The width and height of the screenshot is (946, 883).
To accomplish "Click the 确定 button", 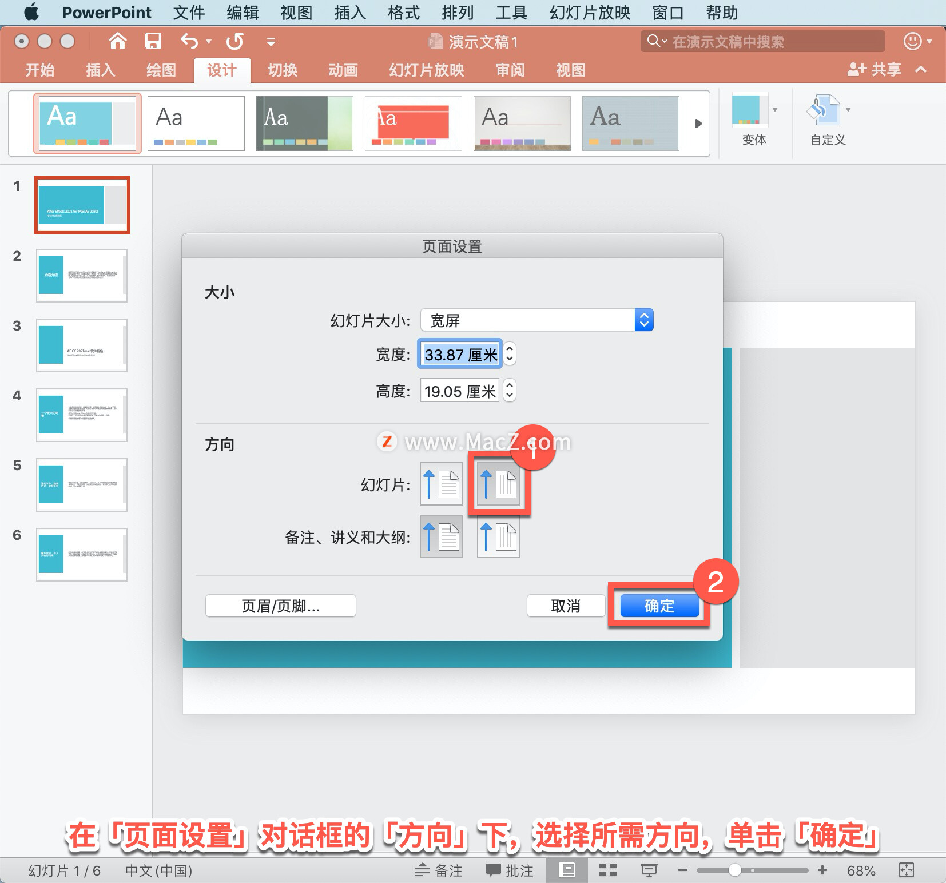I will (x=659, y=606).
